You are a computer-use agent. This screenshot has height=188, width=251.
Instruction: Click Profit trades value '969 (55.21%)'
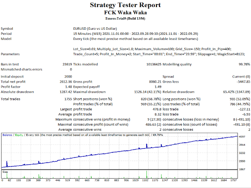pyautogui.click(x=151, y=104)
